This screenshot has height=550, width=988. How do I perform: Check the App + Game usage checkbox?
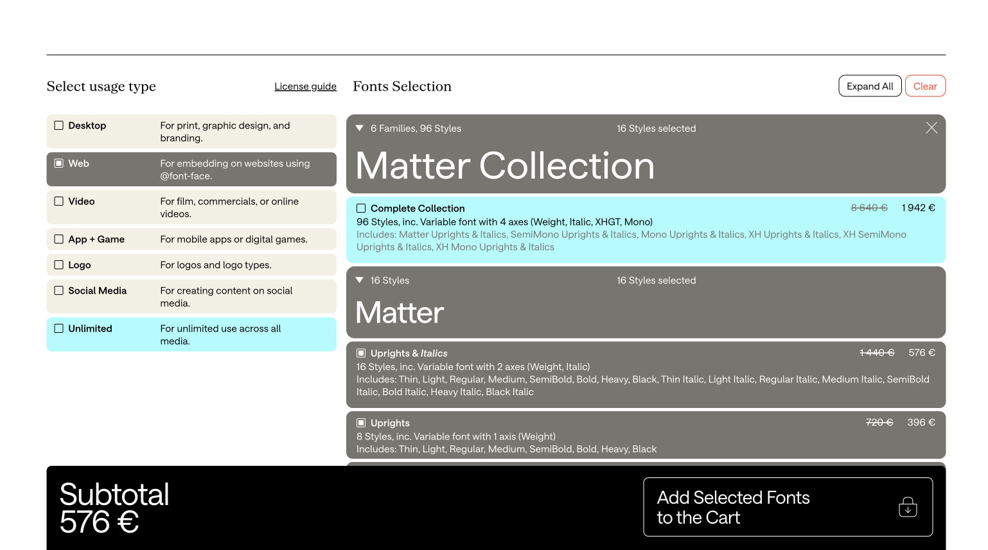[59, 239]
